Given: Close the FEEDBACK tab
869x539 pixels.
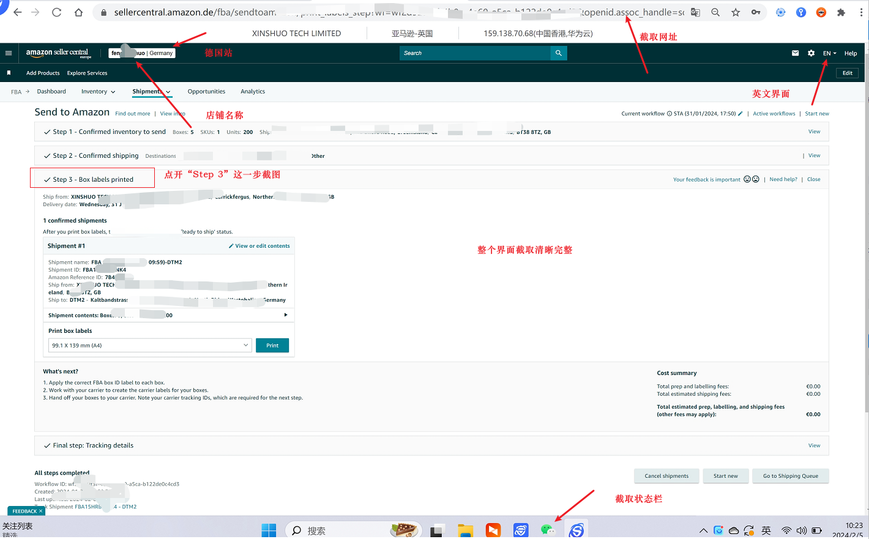Looking at the screenshot, I should pos(41,511).
